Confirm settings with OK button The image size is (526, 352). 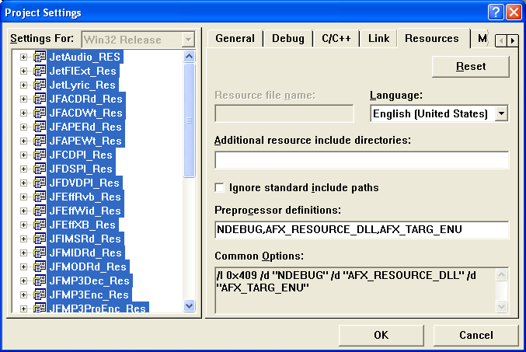[381, 335]
